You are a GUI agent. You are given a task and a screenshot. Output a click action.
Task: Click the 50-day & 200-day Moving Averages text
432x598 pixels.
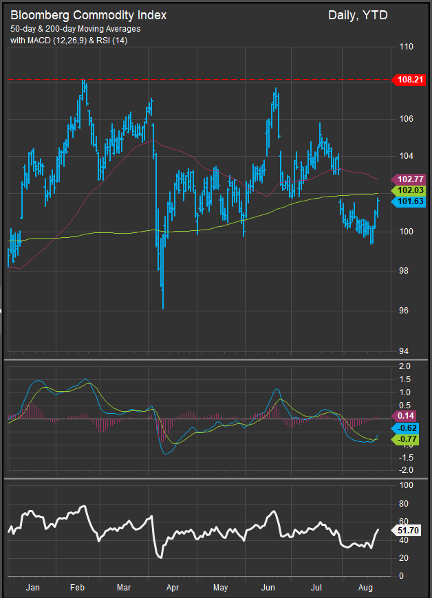tap(76, 29)
